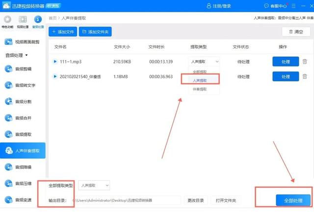This screenshot has width=314, height=216.
Task: Click the 更改目录 button
Action: [x=196, y=200]
